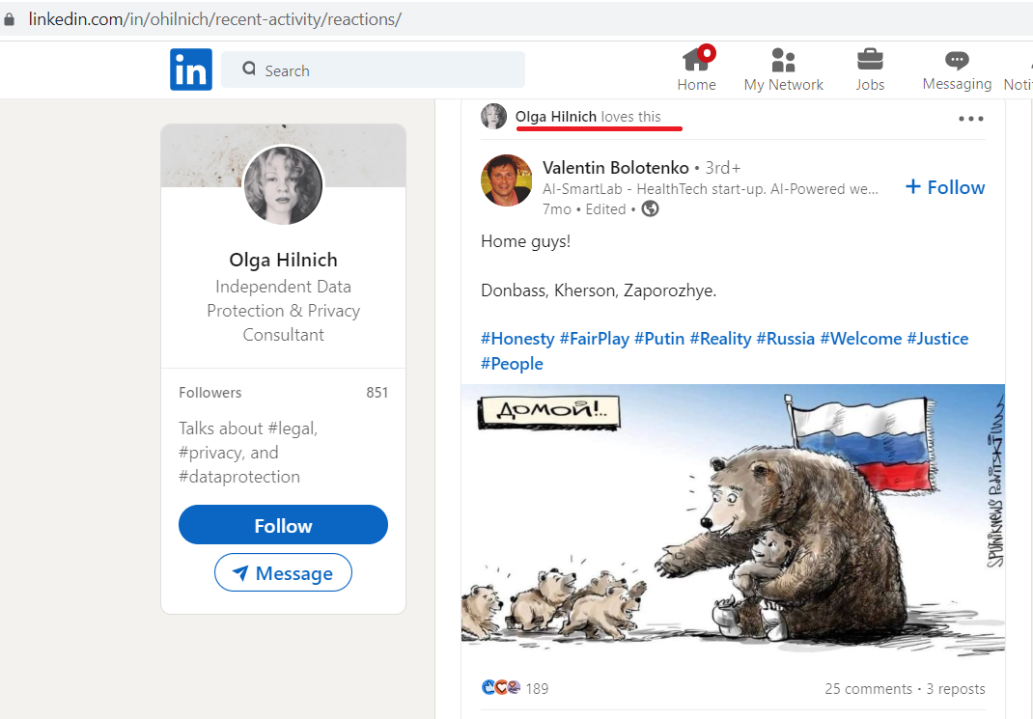Click the 'Donbass, Kherson, Zaporozhye.' text

(x=599, y=290)
